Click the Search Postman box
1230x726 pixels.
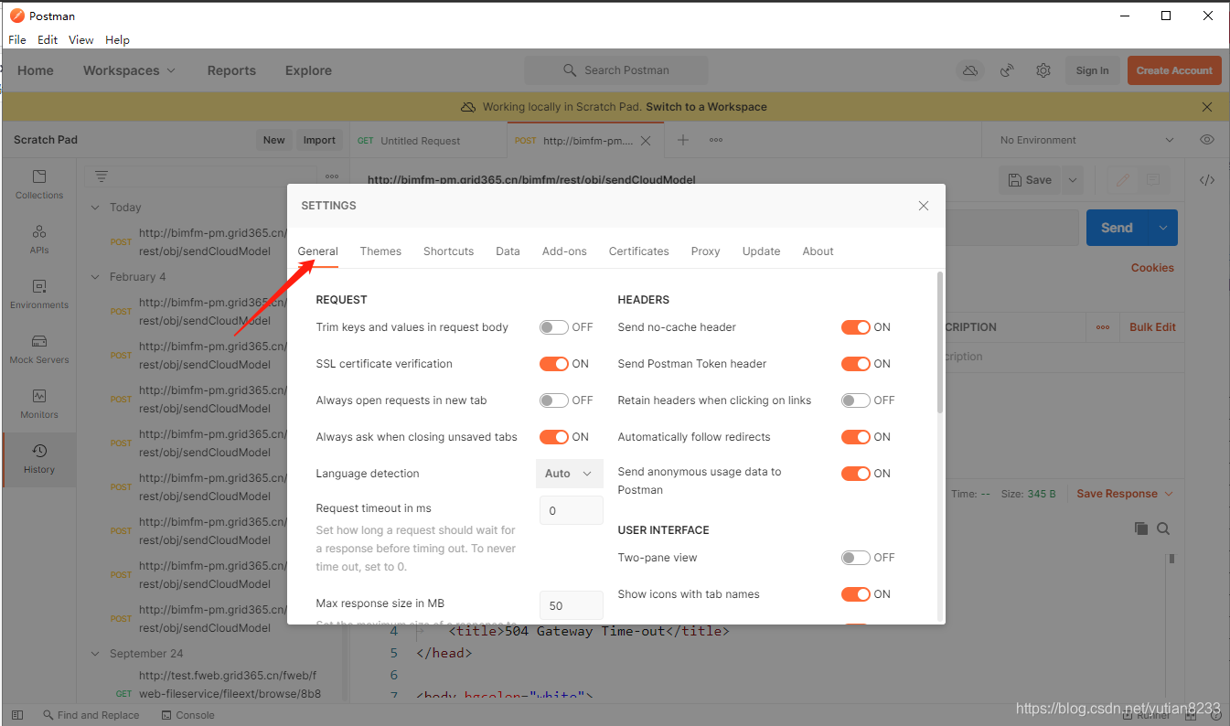[x=615, y=70]
